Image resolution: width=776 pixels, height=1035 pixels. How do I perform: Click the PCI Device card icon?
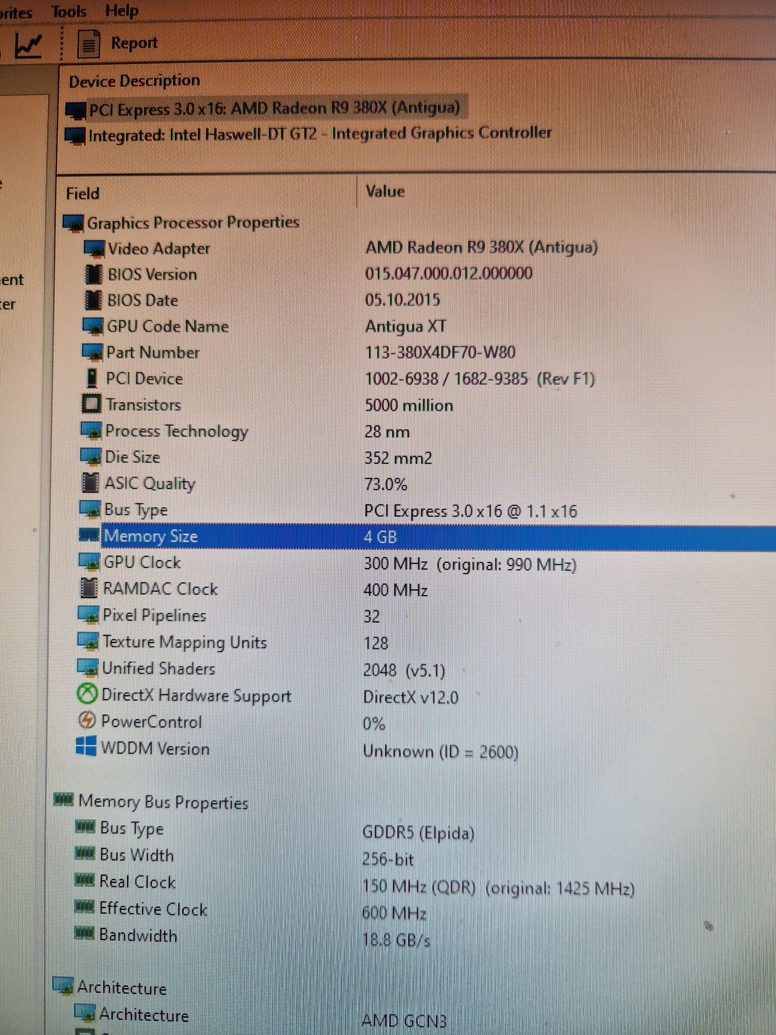pos(92,378)
